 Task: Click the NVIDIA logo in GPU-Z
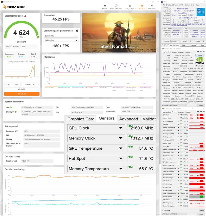(x=200, y=61)
